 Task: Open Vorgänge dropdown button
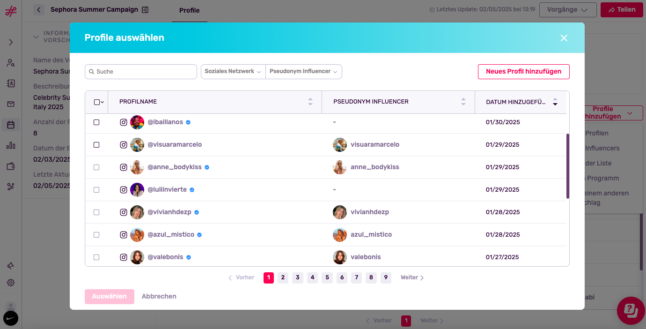click(568, 10)
